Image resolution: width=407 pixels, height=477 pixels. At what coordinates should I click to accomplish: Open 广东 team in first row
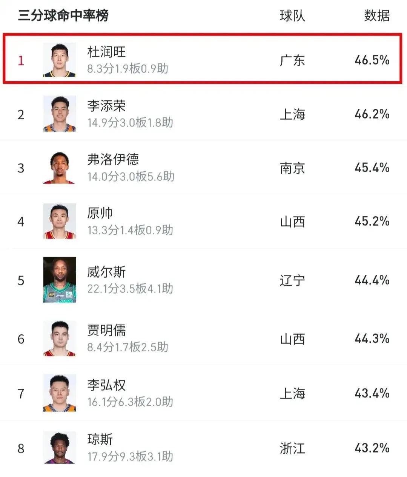pos(292,60)
